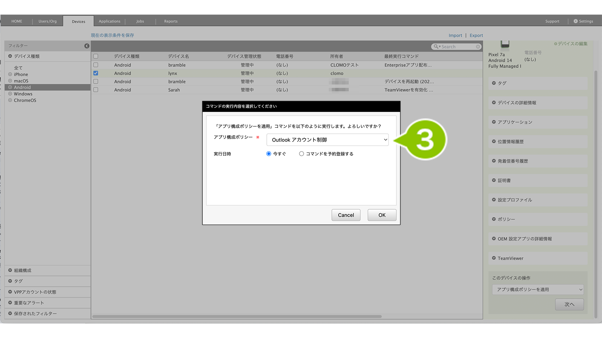The image size is (602, 338).
Task: Open the Users/Org tab
Action: [47, 21]
